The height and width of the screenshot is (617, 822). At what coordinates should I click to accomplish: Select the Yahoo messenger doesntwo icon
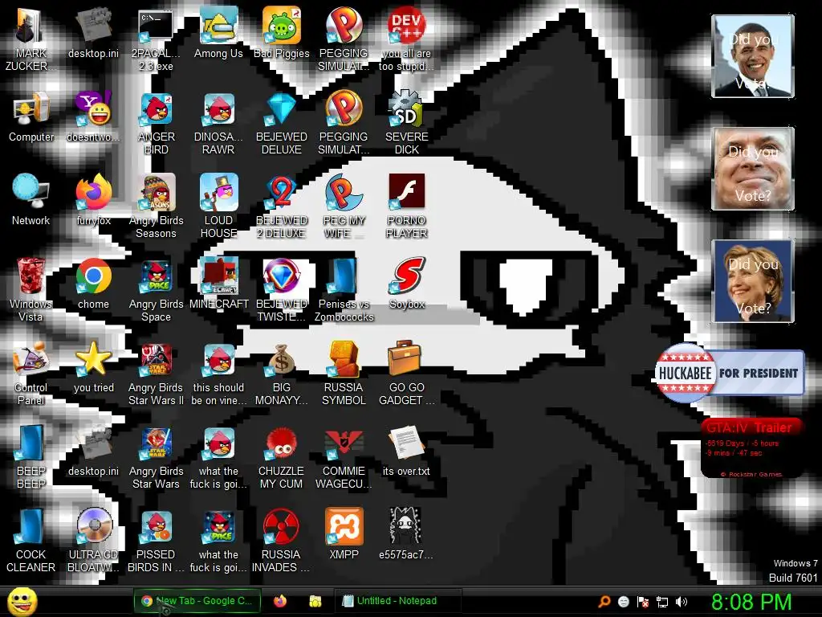pos(93,116)
